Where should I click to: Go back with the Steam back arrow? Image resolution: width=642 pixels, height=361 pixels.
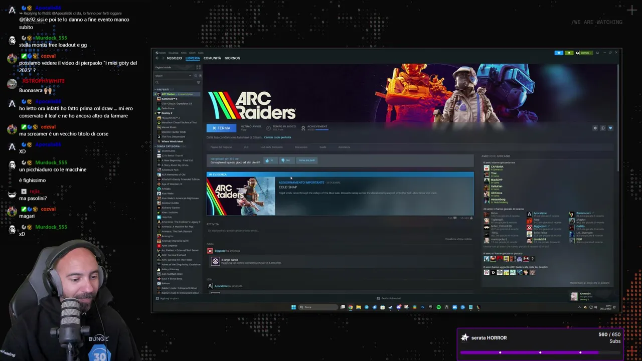pos(157,58)
